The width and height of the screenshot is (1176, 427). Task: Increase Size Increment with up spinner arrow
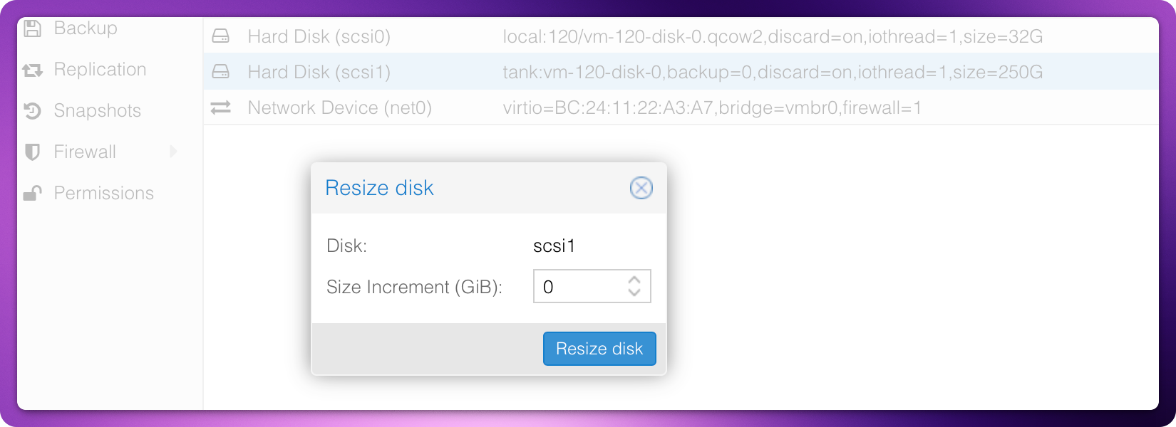point(634,280)
